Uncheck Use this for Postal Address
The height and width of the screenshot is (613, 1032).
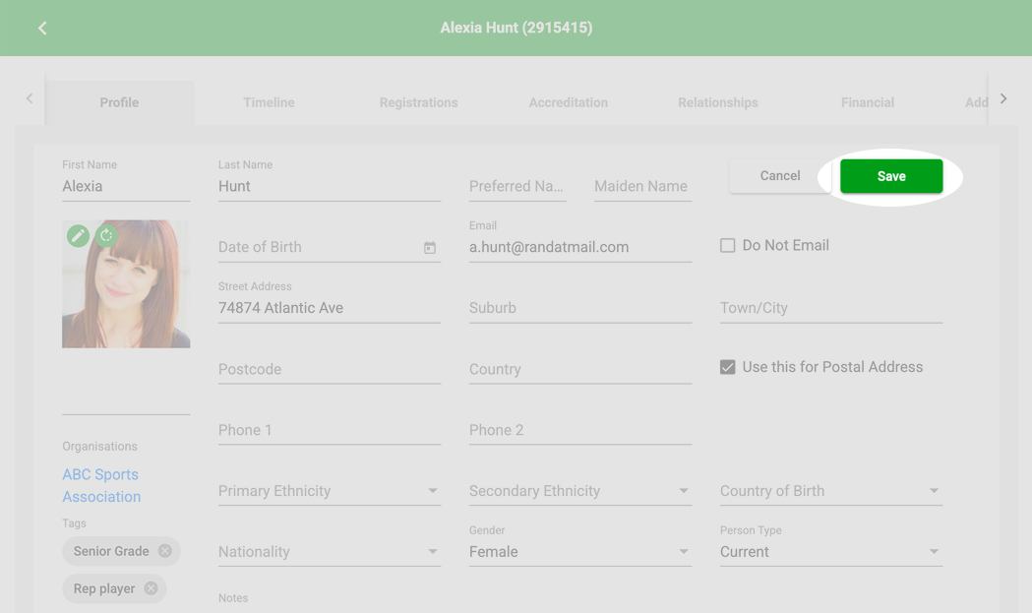coord(727,367)
